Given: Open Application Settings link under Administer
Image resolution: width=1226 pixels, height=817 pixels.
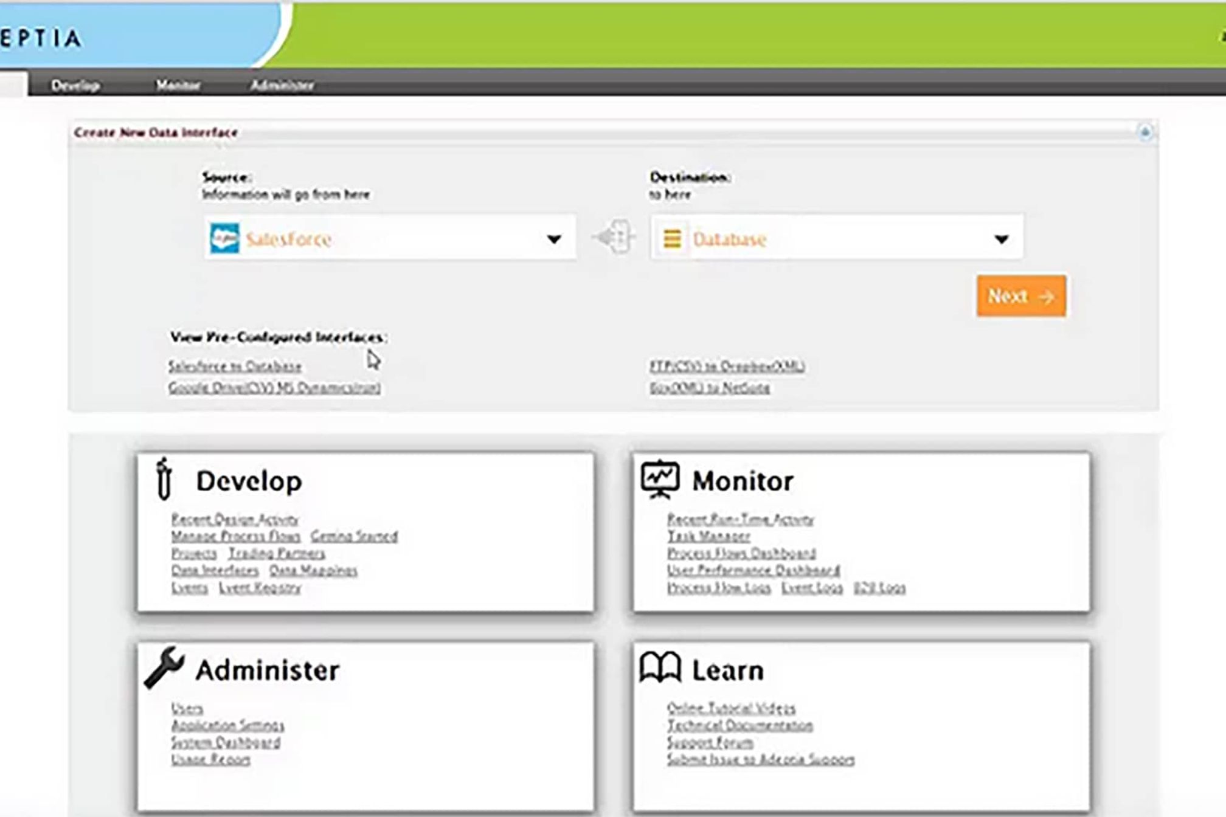Looking at the screenshot, I should [227, 725].
